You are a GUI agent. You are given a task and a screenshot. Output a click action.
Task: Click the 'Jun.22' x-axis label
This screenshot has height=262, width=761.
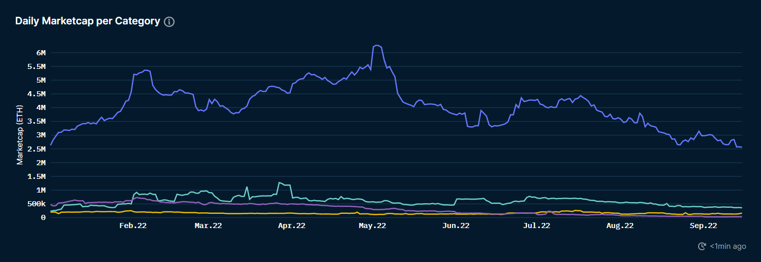click(456, 226)
